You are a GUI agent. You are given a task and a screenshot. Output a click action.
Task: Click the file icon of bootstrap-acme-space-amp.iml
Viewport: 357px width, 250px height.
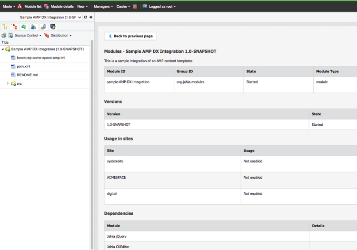tap(13, 58)
